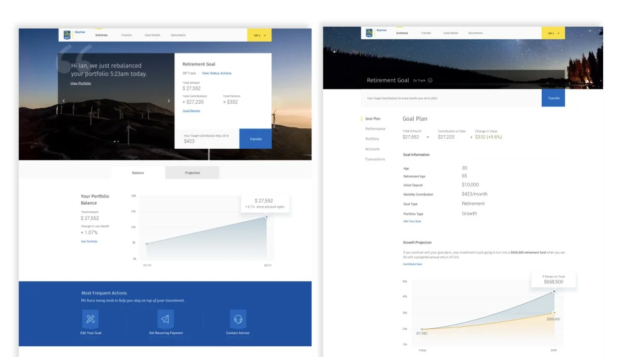Click the '+ 6.7% since account open' tooltip text
Image resolution: width=635 pixels, height=357 pixels.
[x=265, y=207]
